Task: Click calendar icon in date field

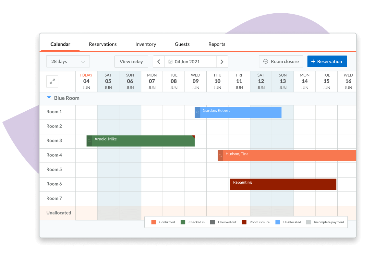Action: (x=170, y=62)
